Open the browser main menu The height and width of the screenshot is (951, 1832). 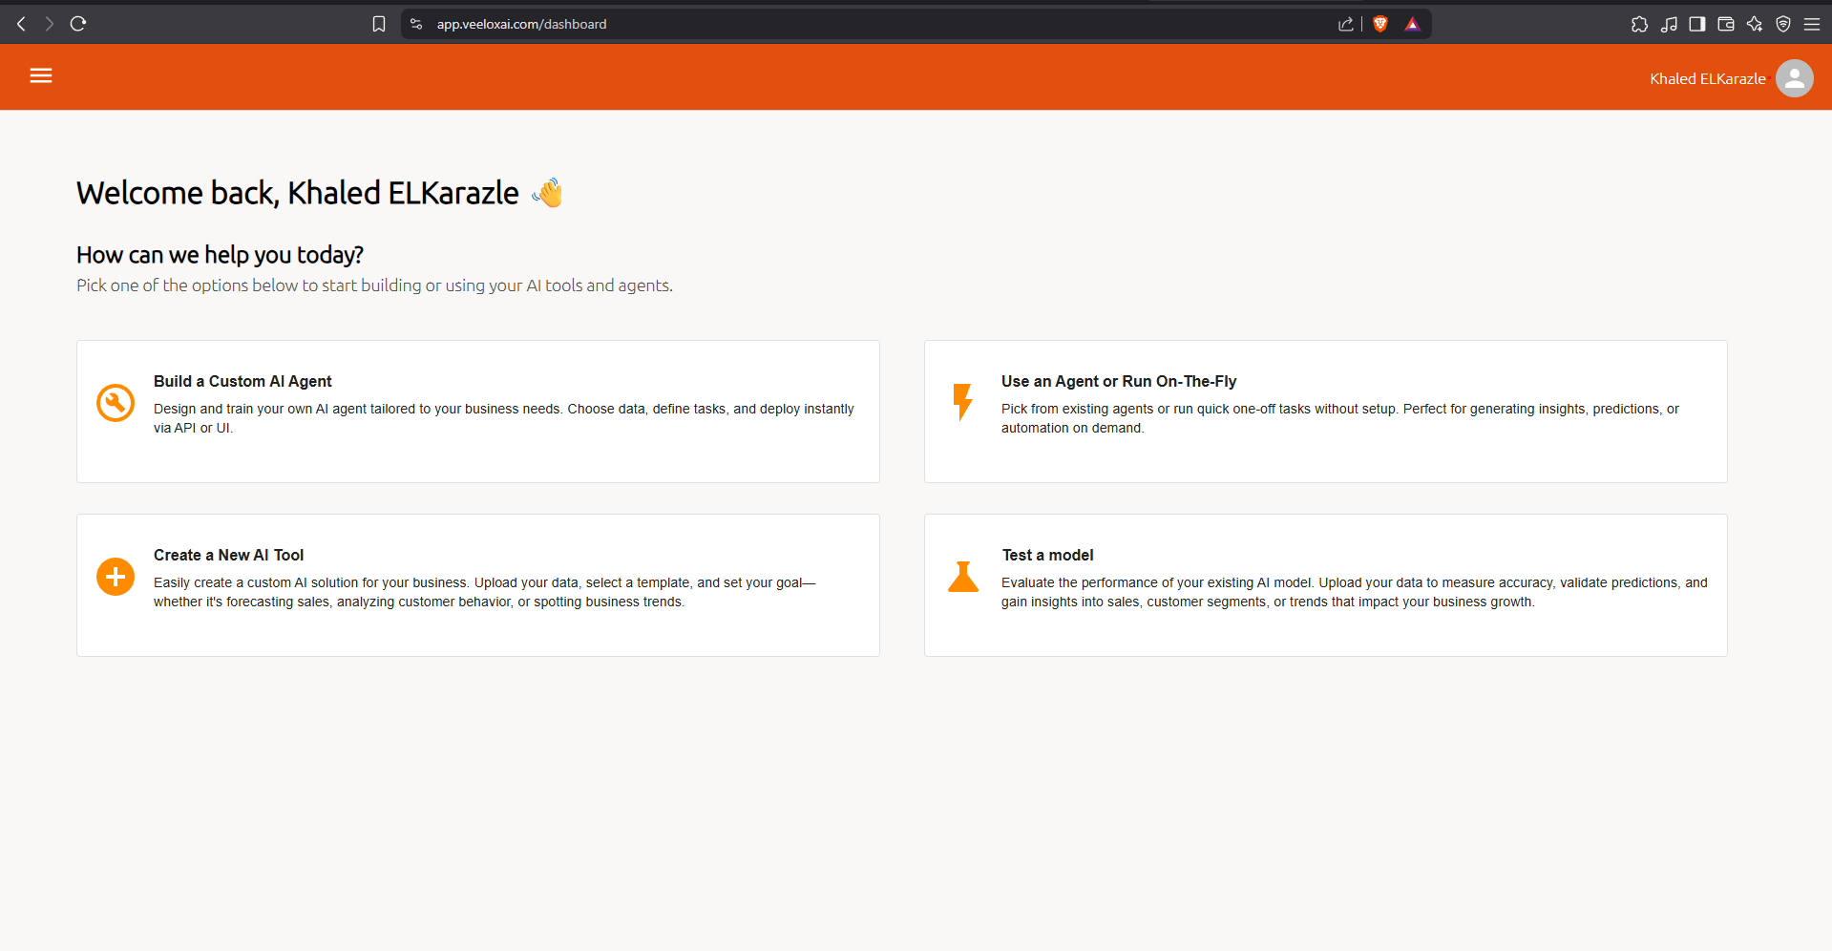[1812, 24]
